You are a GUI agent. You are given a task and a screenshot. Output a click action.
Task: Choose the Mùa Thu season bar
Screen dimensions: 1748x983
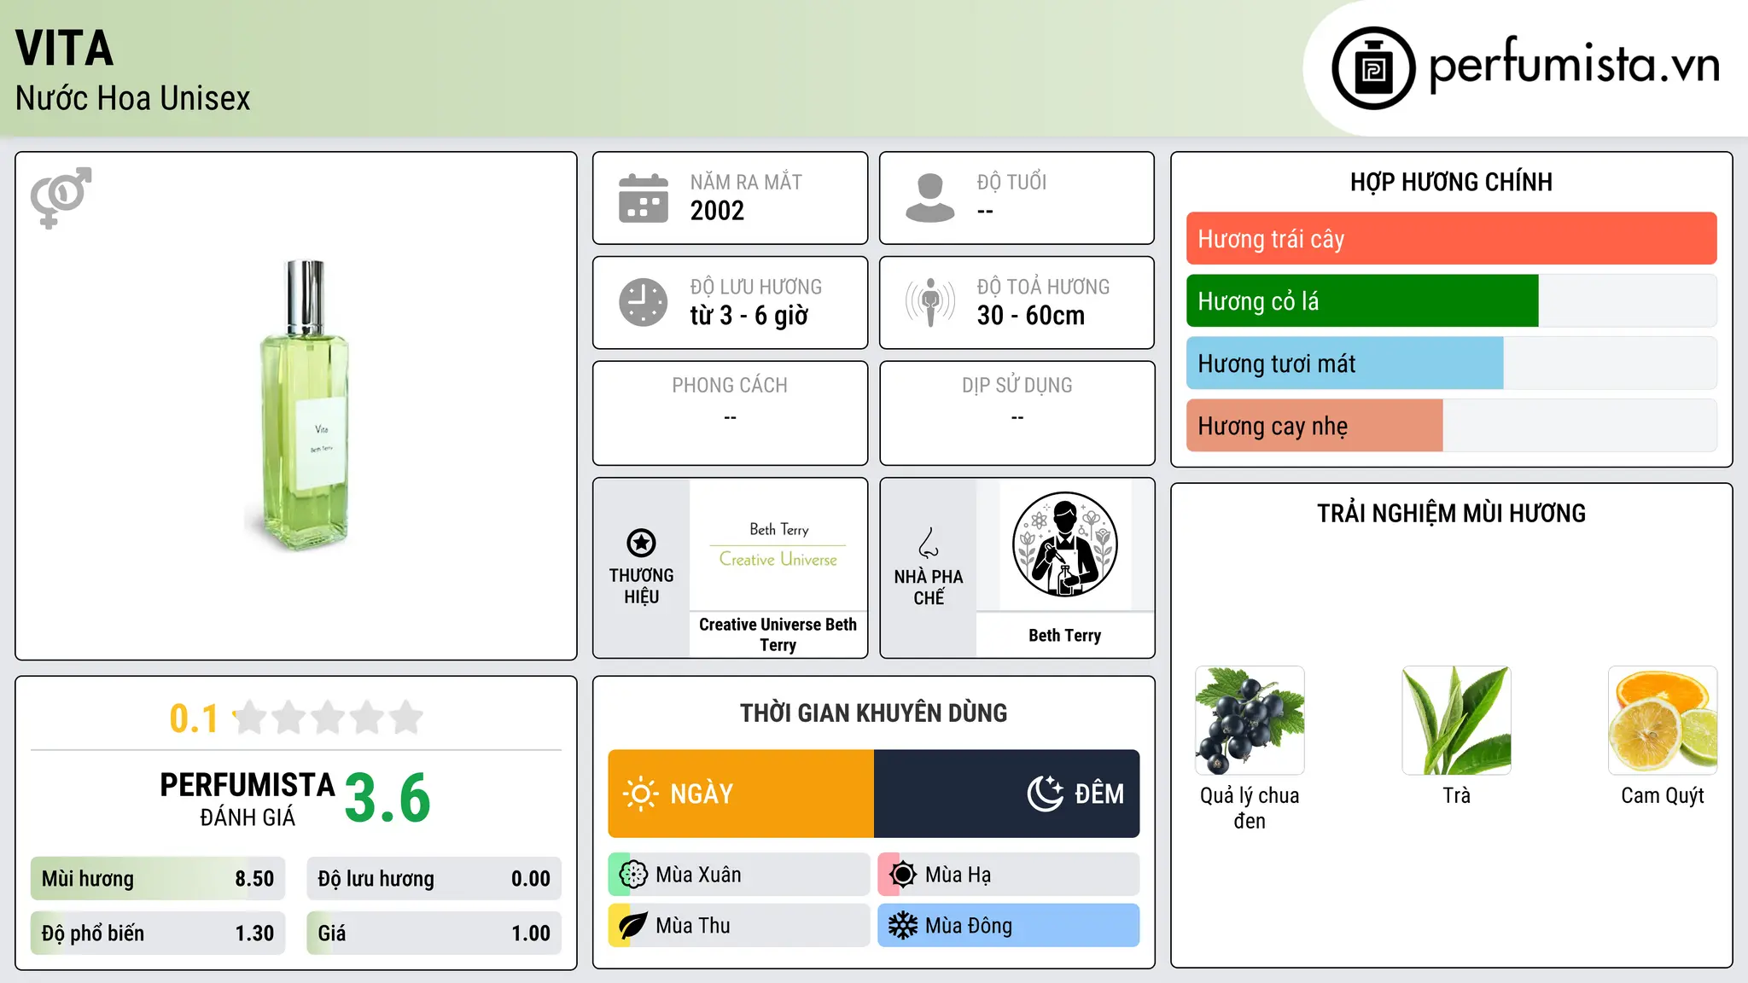click(739, 926)
